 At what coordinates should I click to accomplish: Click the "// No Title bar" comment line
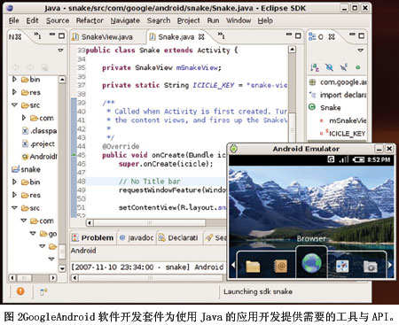click(x=150, y=182)
